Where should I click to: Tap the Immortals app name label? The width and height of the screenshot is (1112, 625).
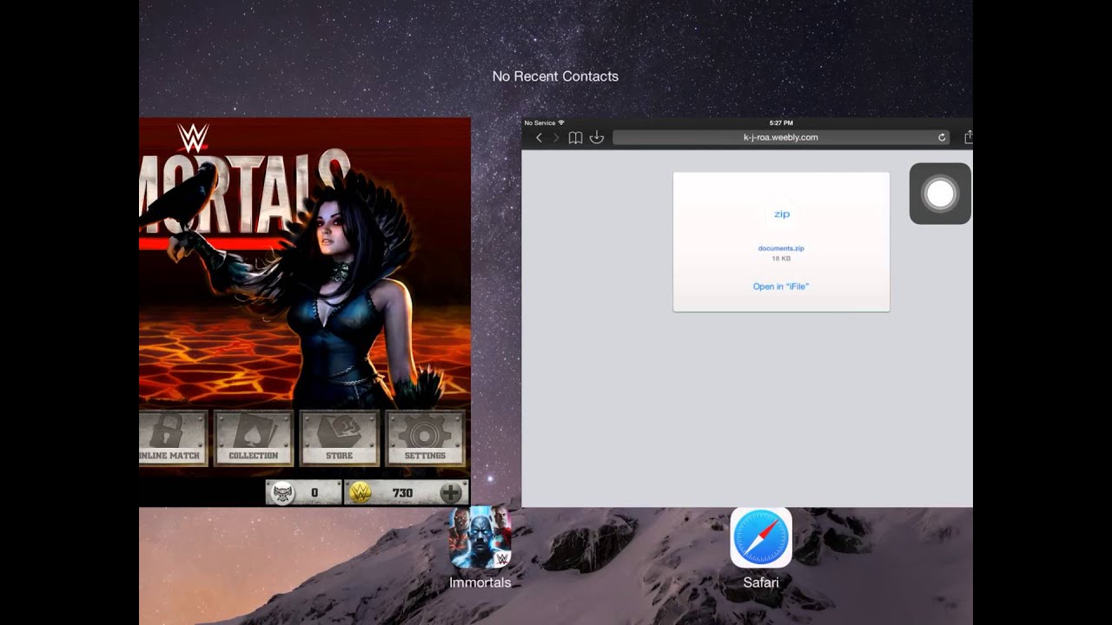tap(480, 582)
